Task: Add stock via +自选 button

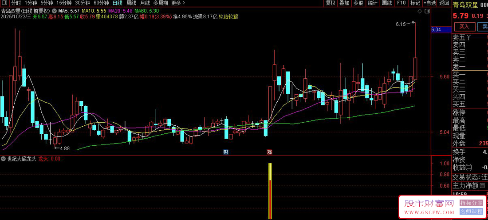Action: pyautogui.click(x=429, y=3)
